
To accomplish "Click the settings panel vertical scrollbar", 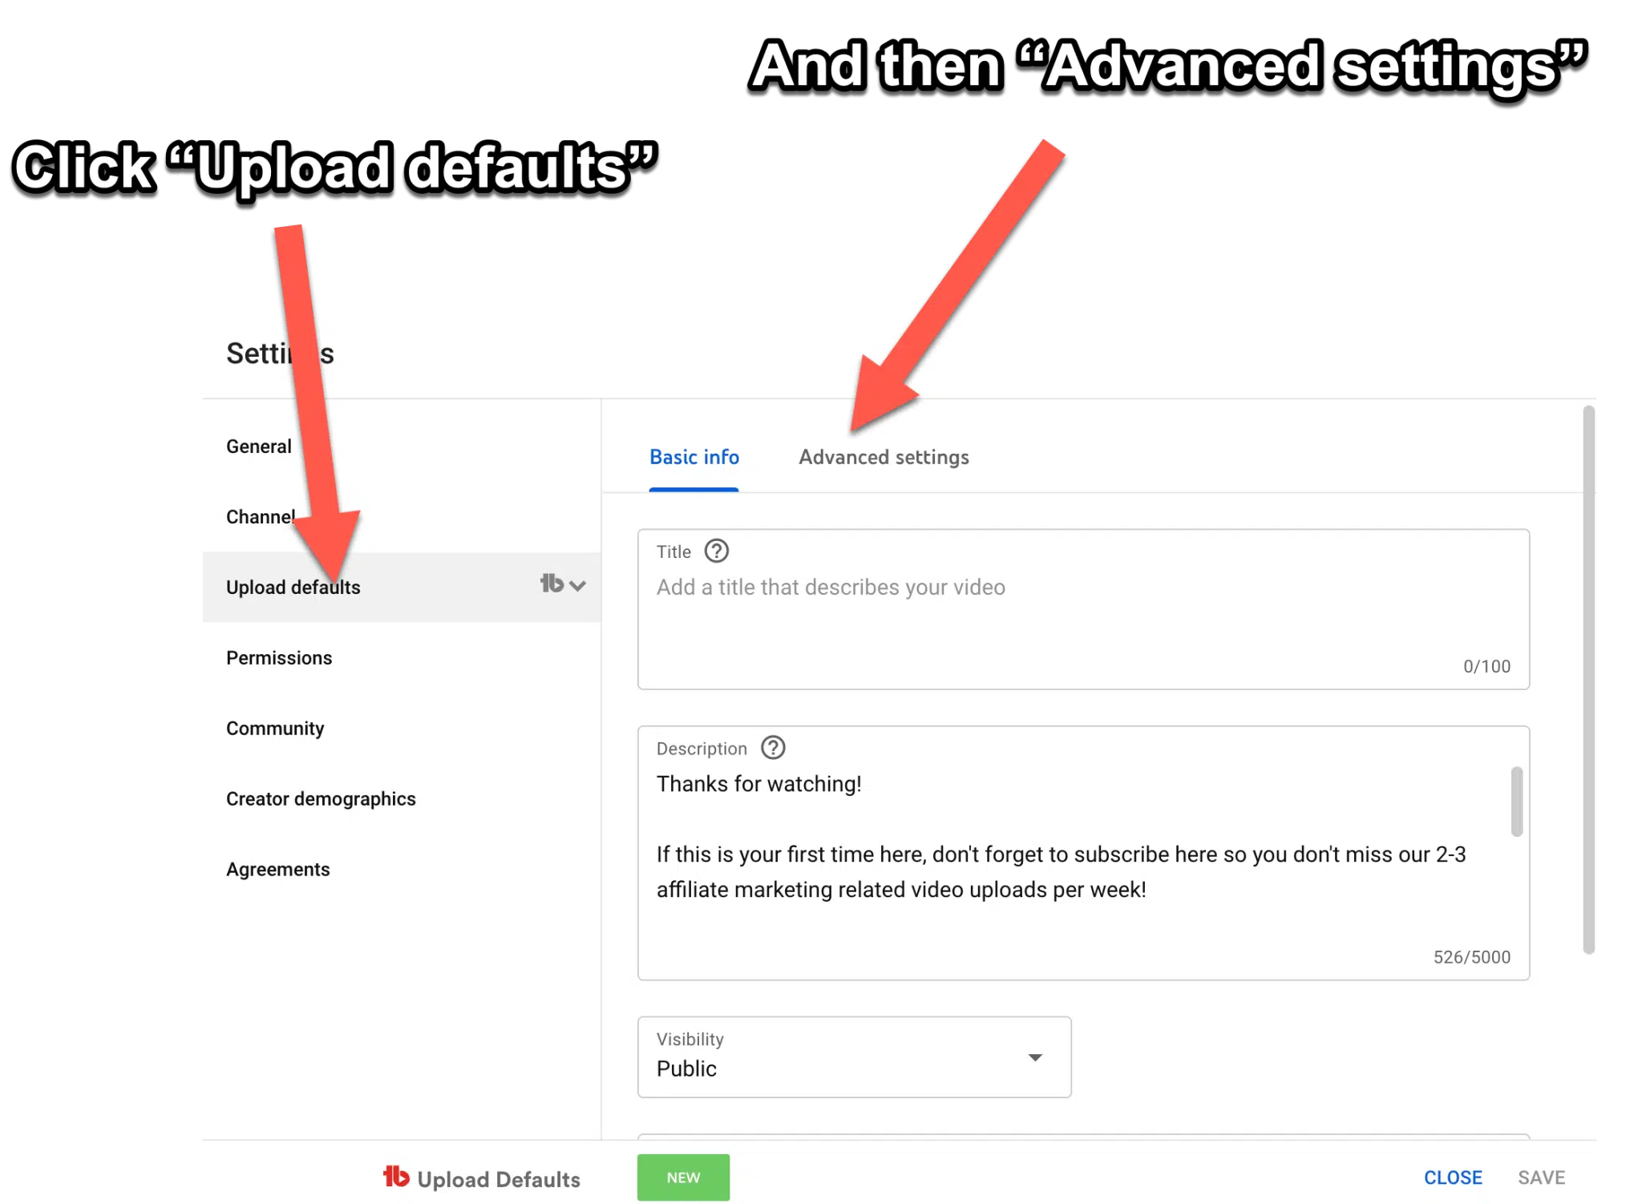I will pos(1588,680).
